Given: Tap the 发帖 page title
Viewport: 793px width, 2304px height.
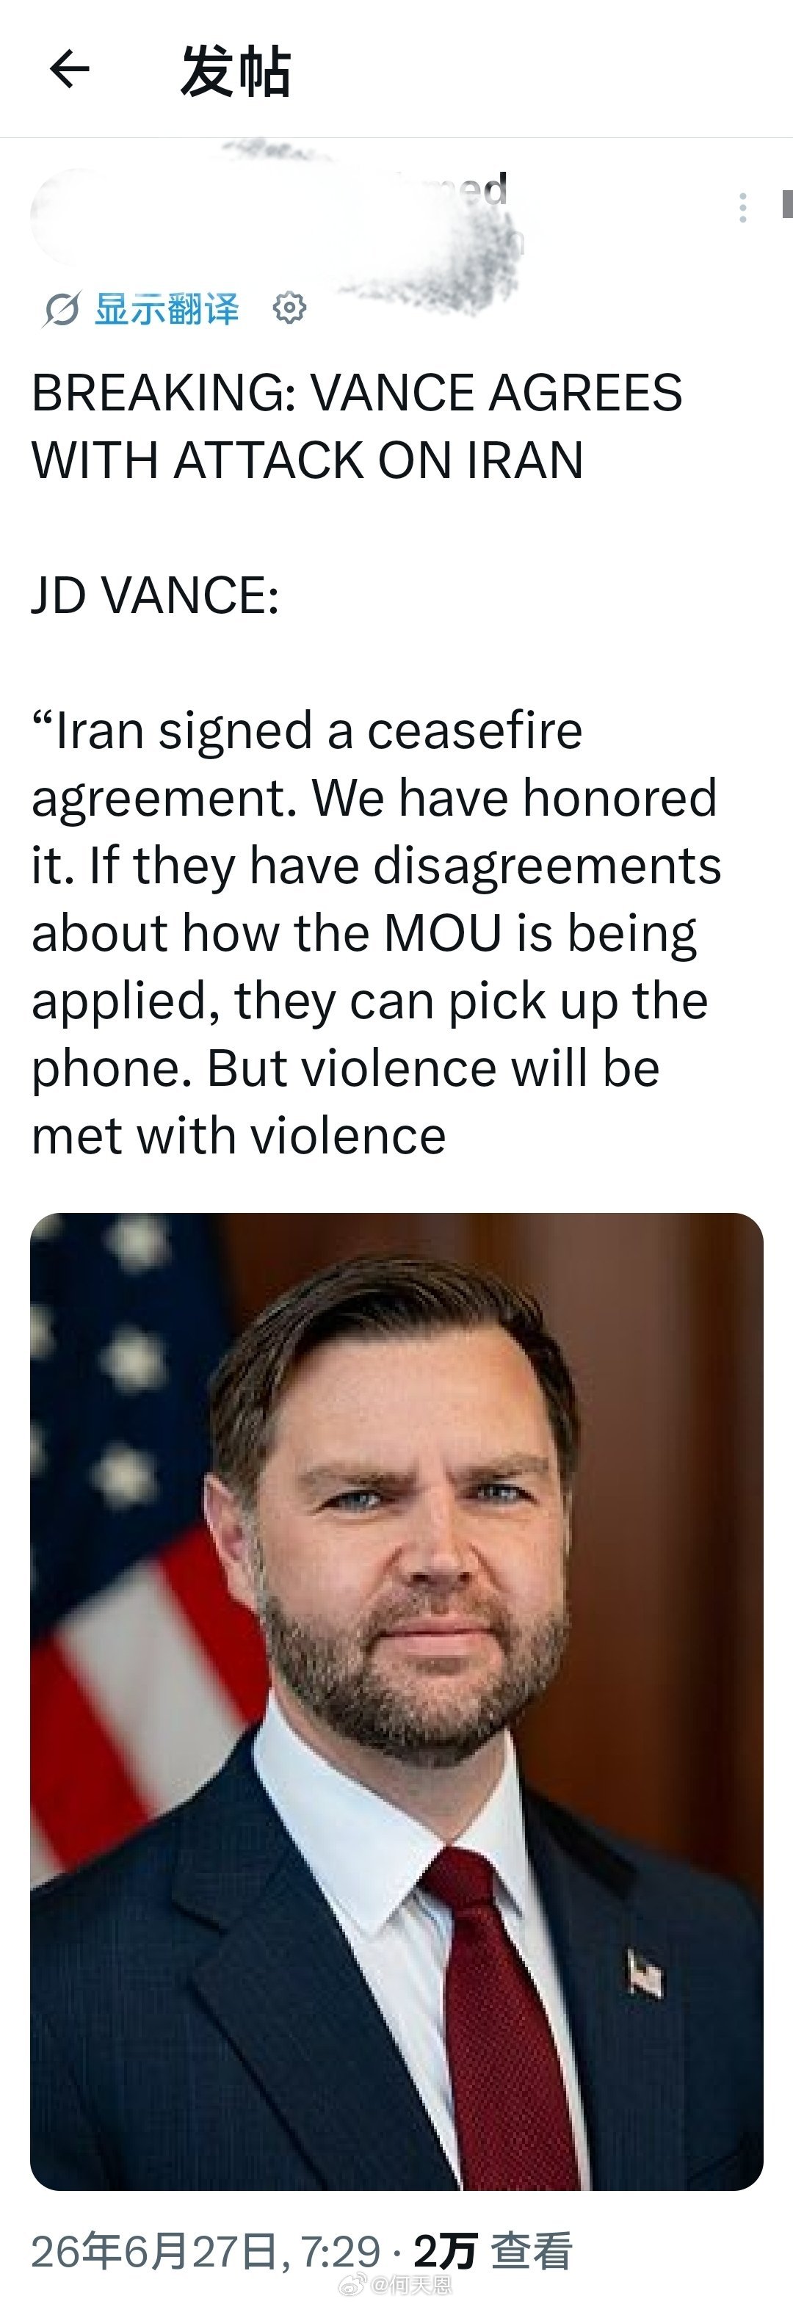Looking at the screenshot, I should tap(235, 70).
